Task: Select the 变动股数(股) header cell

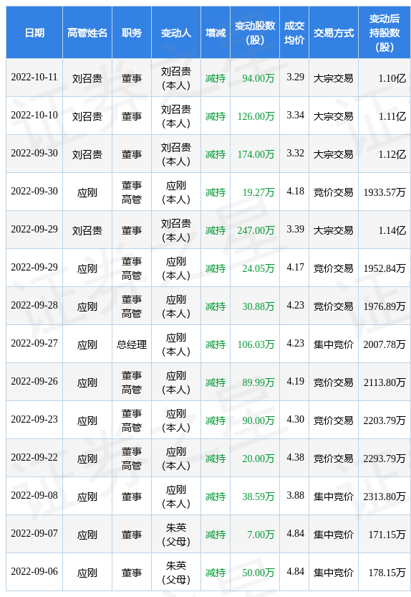Action: [255, 33]
